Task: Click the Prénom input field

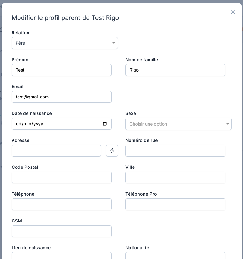Action: coord(61,70)
